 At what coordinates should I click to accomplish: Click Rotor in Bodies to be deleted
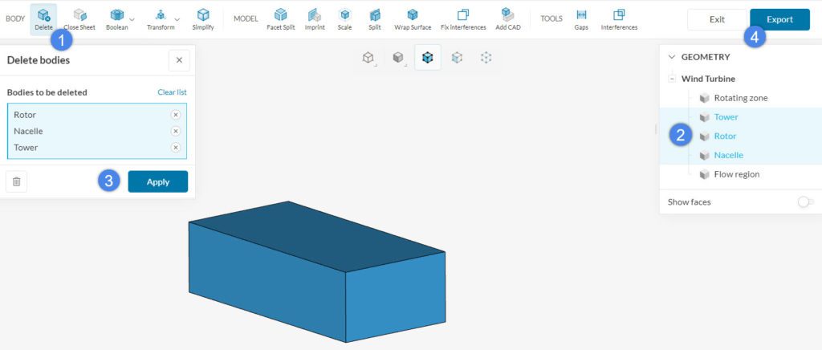(25, 115)
